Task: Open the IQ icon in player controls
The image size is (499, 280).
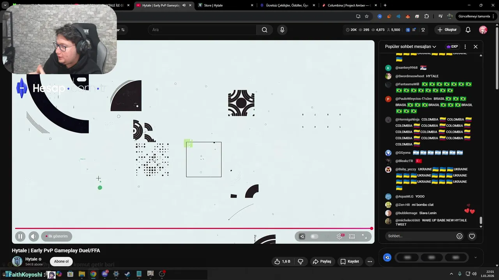Action: 302,236
